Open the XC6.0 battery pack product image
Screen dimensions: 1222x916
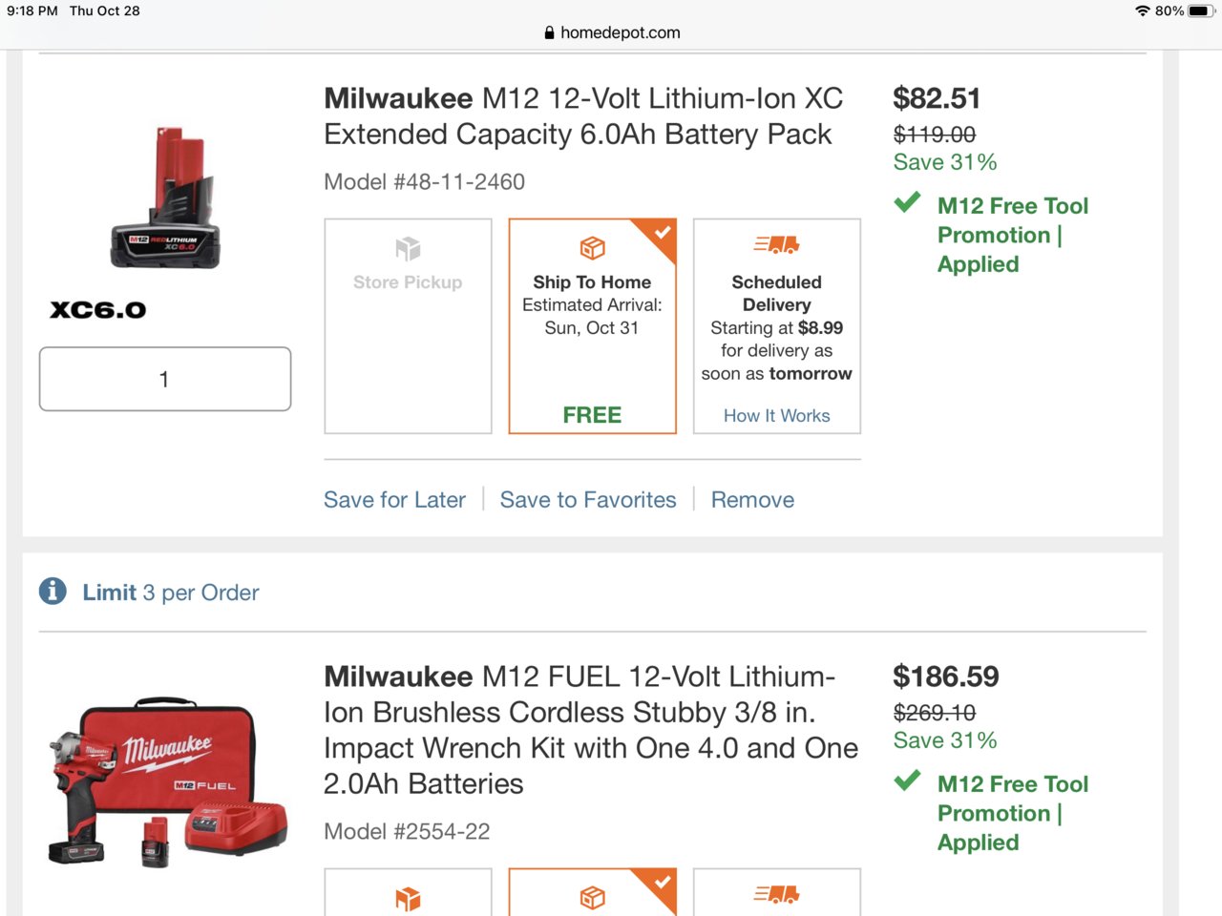[165, 198]
